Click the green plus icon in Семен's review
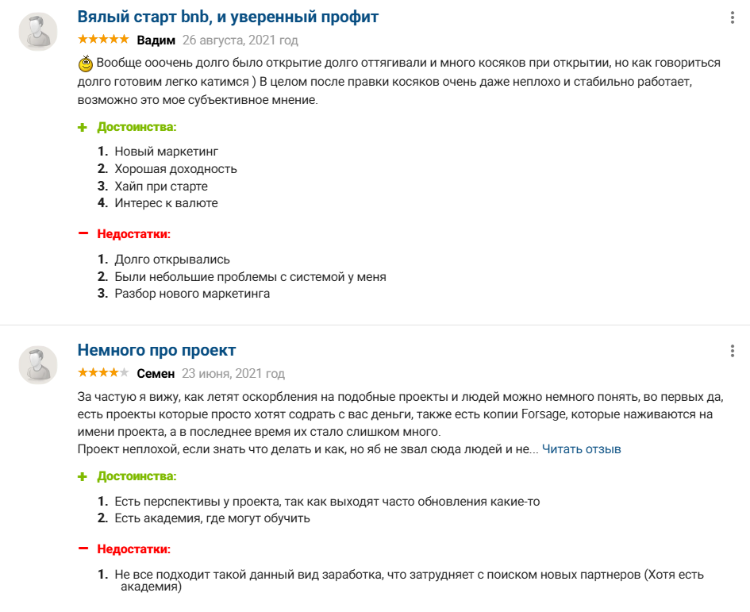Viewport: 750px width, 612px height. 82,476
